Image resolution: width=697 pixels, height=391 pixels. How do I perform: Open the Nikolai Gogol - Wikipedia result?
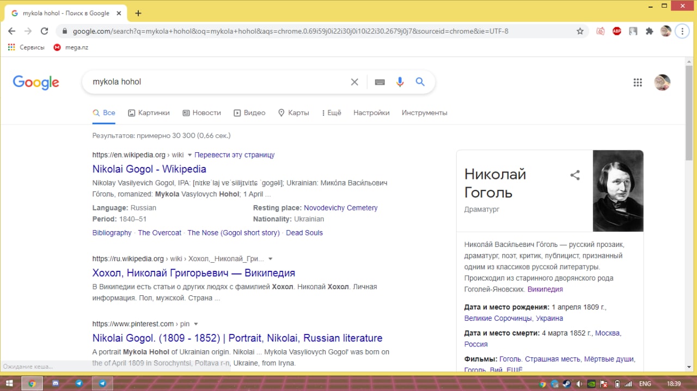[149, 169]
